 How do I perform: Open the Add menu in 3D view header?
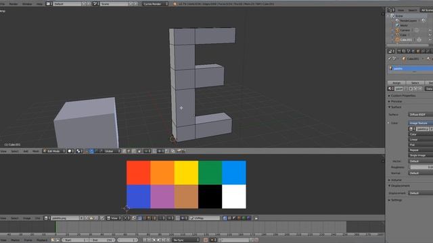26,151
